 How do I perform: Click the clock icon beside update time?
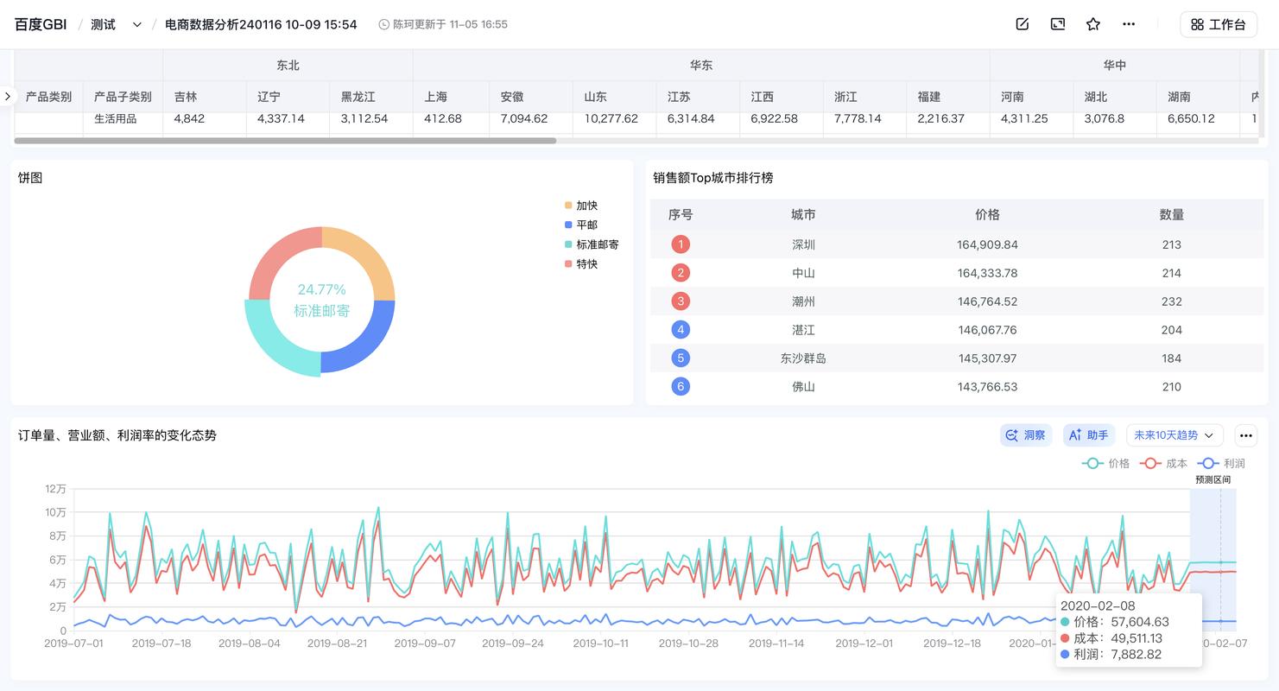[384, 24]
